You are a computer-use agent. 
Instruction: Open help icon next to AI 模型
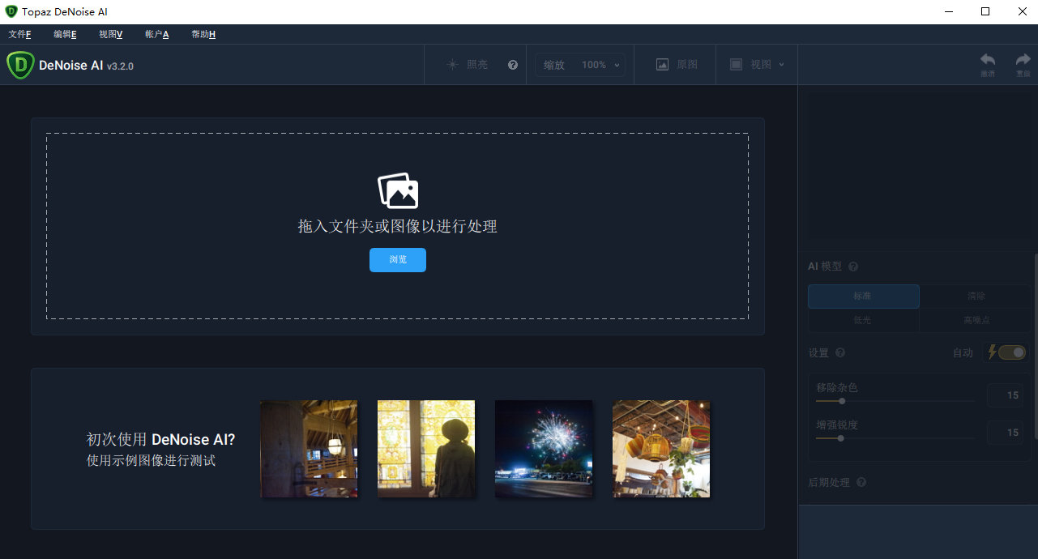pos(853,267)
